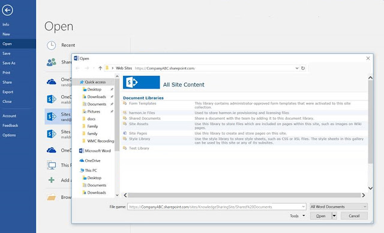
Task: Open Print in the backstage sidebar
Action: 7,72
